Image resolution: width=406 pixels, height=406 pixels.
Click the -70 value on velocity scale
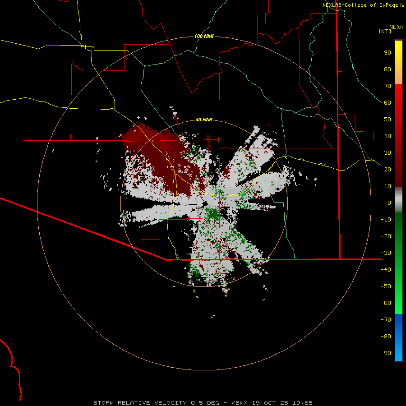click(386, 320)
